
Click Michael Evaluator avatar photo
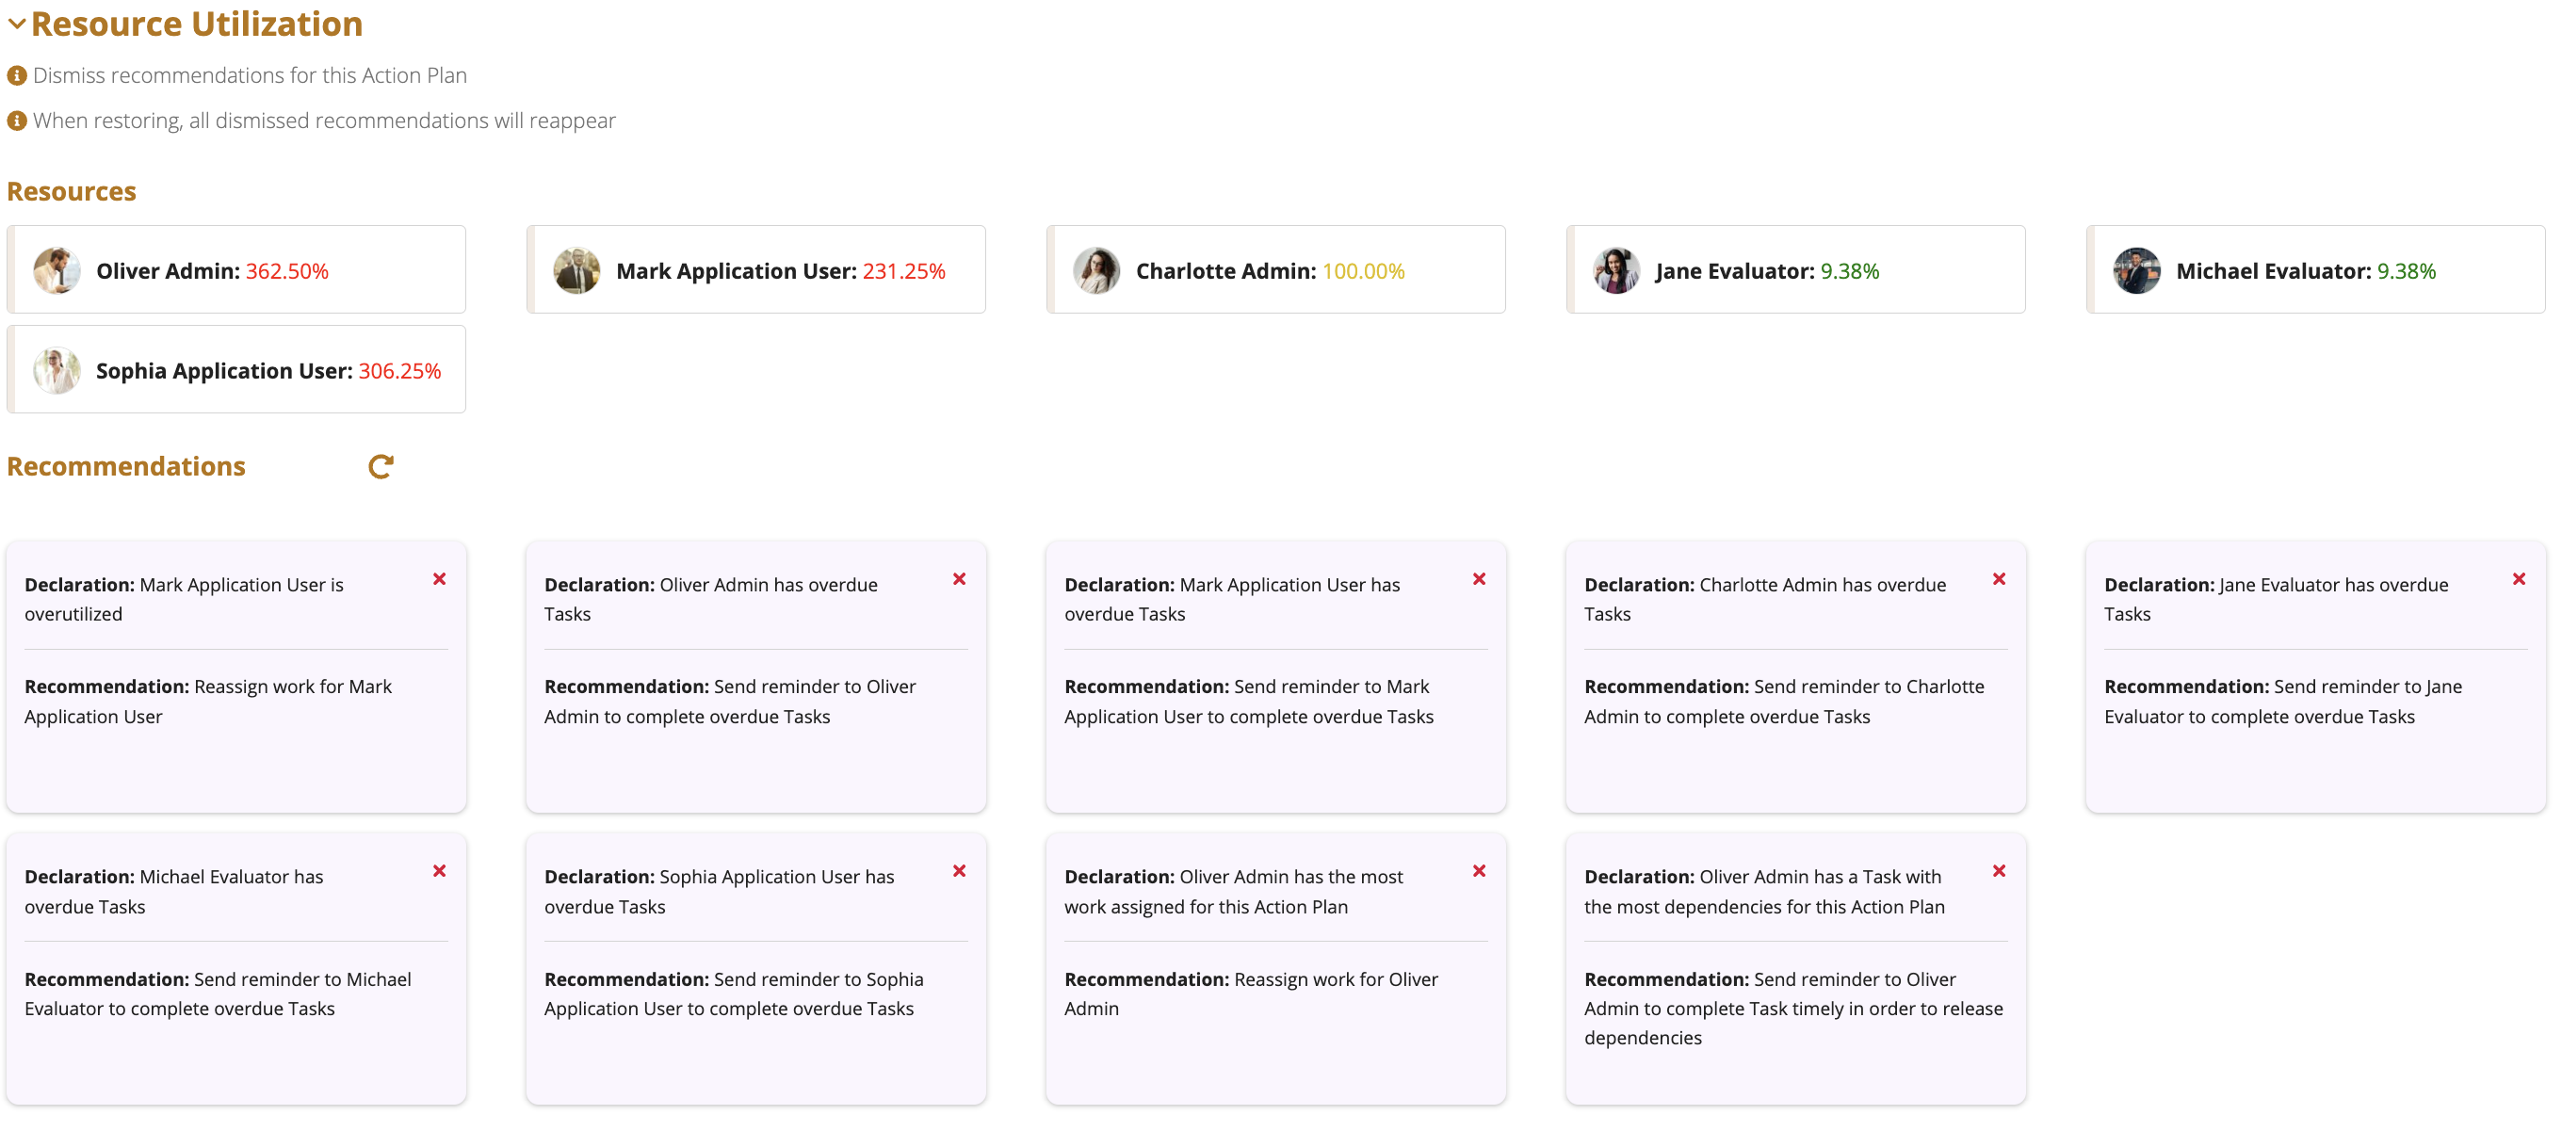(2137, 270)
